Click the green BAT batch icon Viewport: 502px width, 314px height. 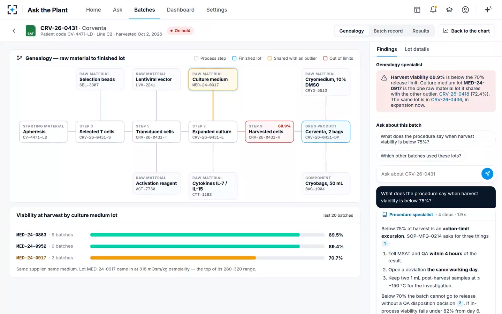point(31,31)
